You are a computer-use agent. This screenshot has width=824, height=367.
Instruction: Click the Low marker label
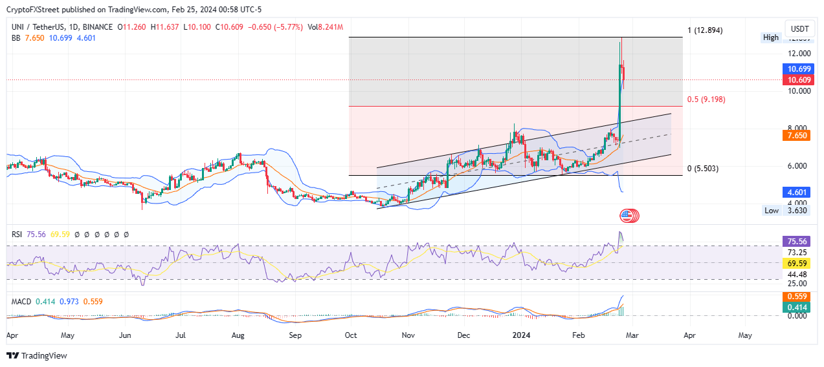[771, 210]
